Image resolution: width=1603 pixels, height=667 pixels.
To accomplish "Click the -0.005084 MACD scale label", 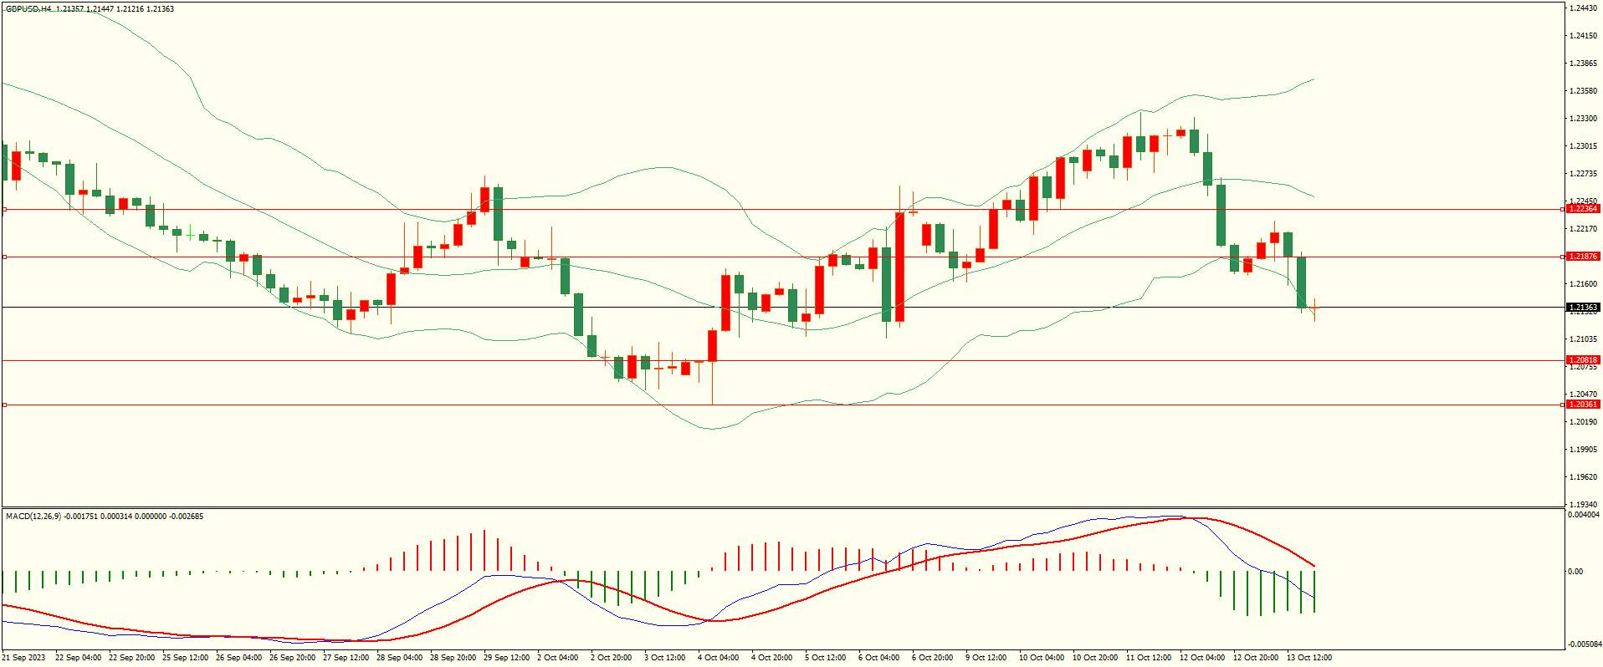I will pyautogui.click(x=1583, y=644).
